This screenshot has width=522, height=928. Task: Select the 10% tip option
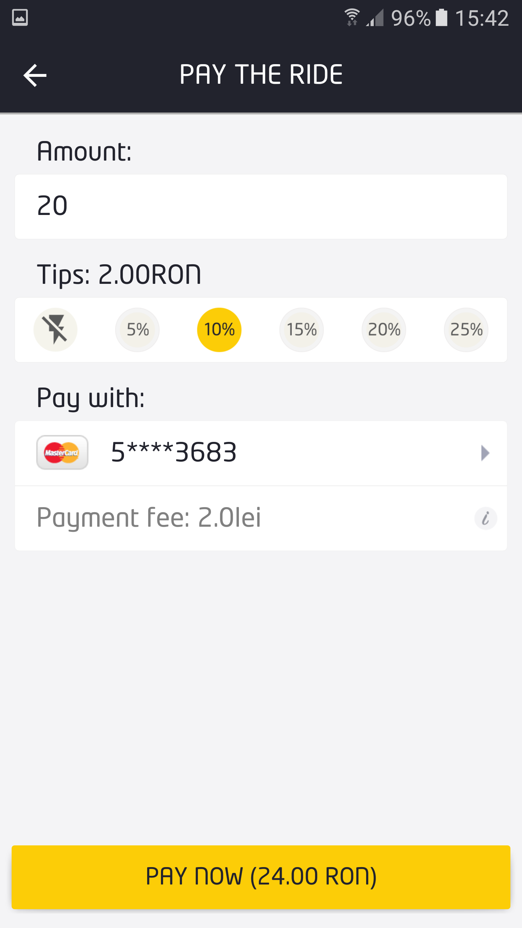click(x=219, y=330)
